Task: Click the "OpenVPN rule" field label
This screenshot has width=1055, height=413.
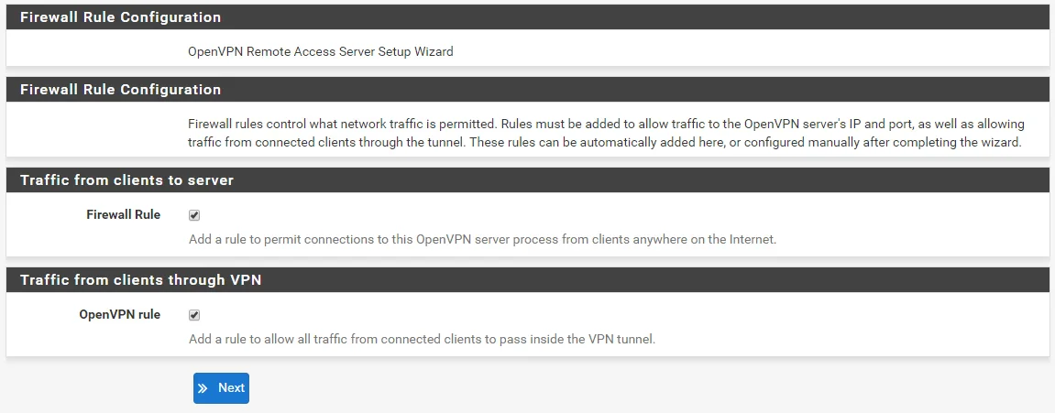Action: (120, 315)
